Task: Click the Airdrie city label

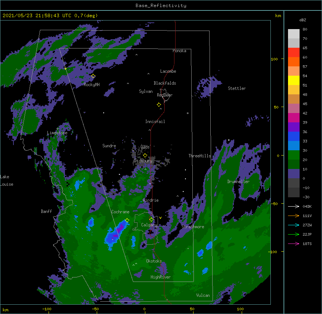Action: (x=151, y=200)
